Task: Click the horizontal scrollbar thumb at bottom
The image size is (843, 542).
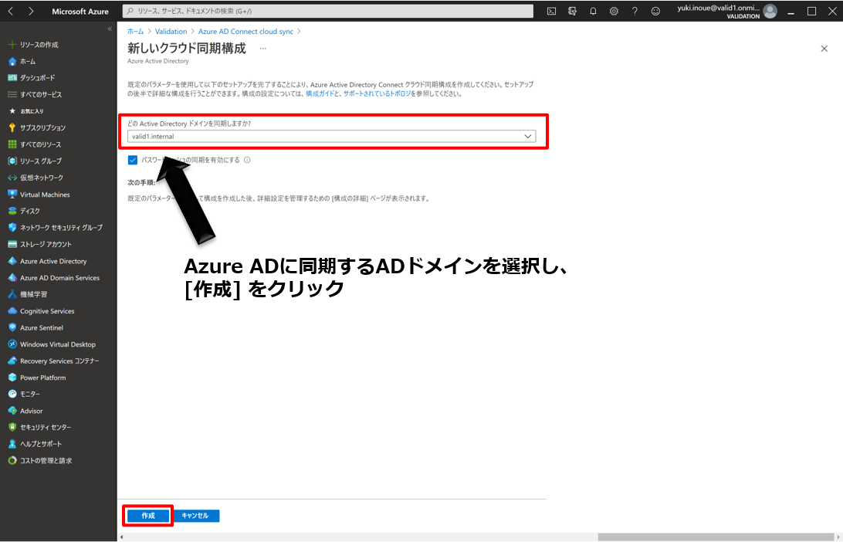Action: coord(715,537)
